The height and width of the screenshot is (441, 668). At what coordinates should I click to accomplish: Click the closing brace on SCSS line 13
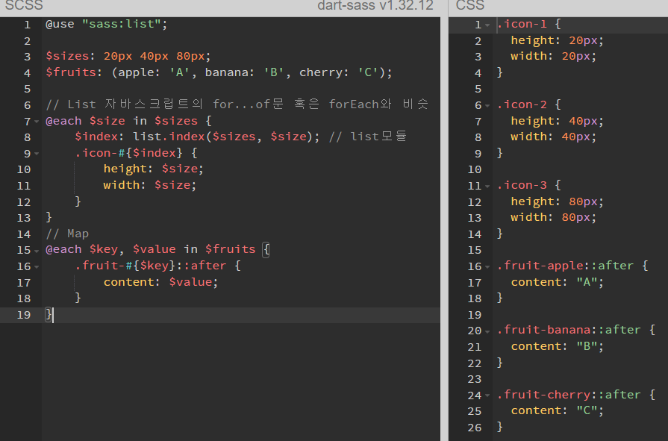tap(49, 217)
